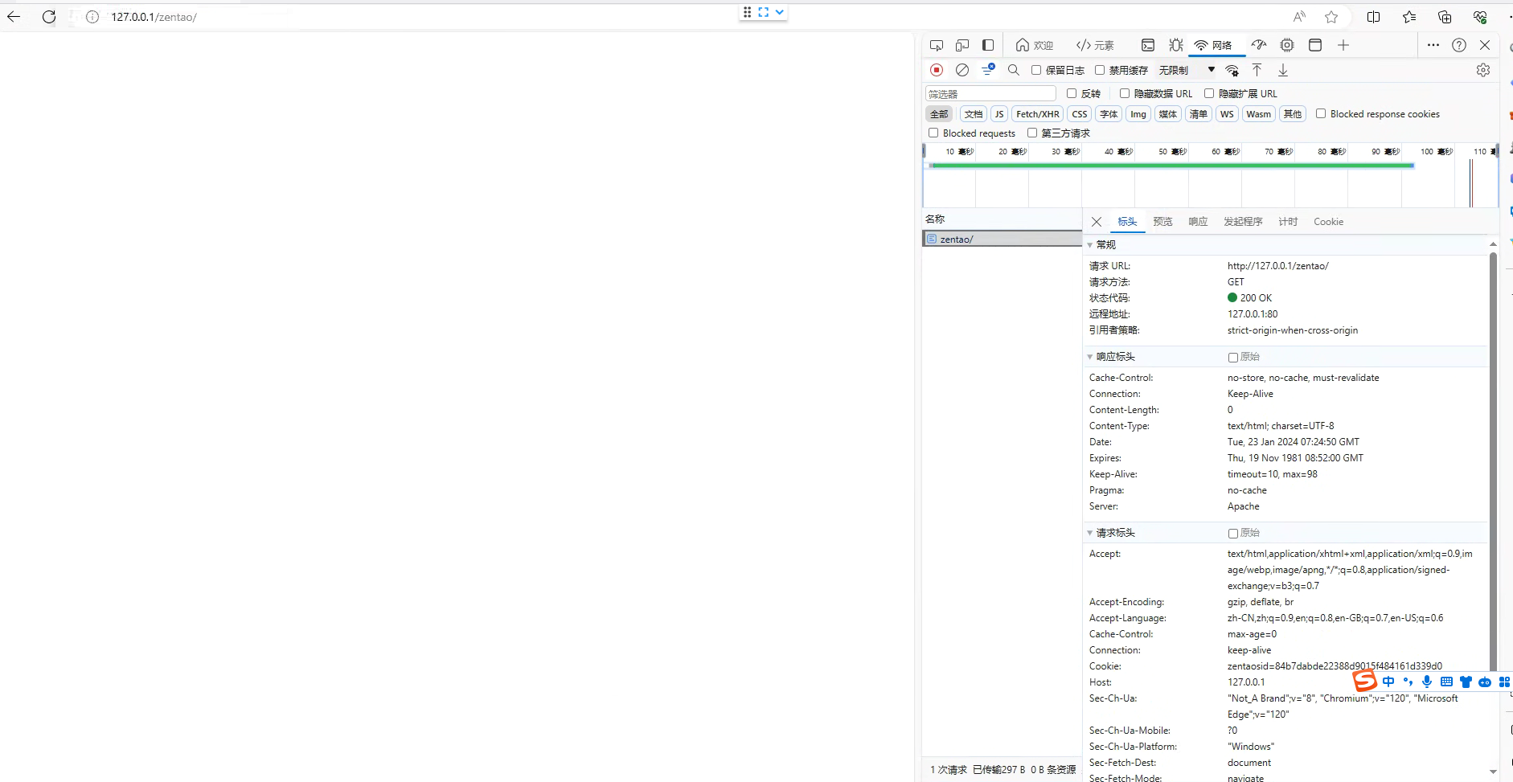1513x782 pixels.
Task: Filter requests by Fetch/XHR type
Action: pyautogui.click(x=1038, y=114)
